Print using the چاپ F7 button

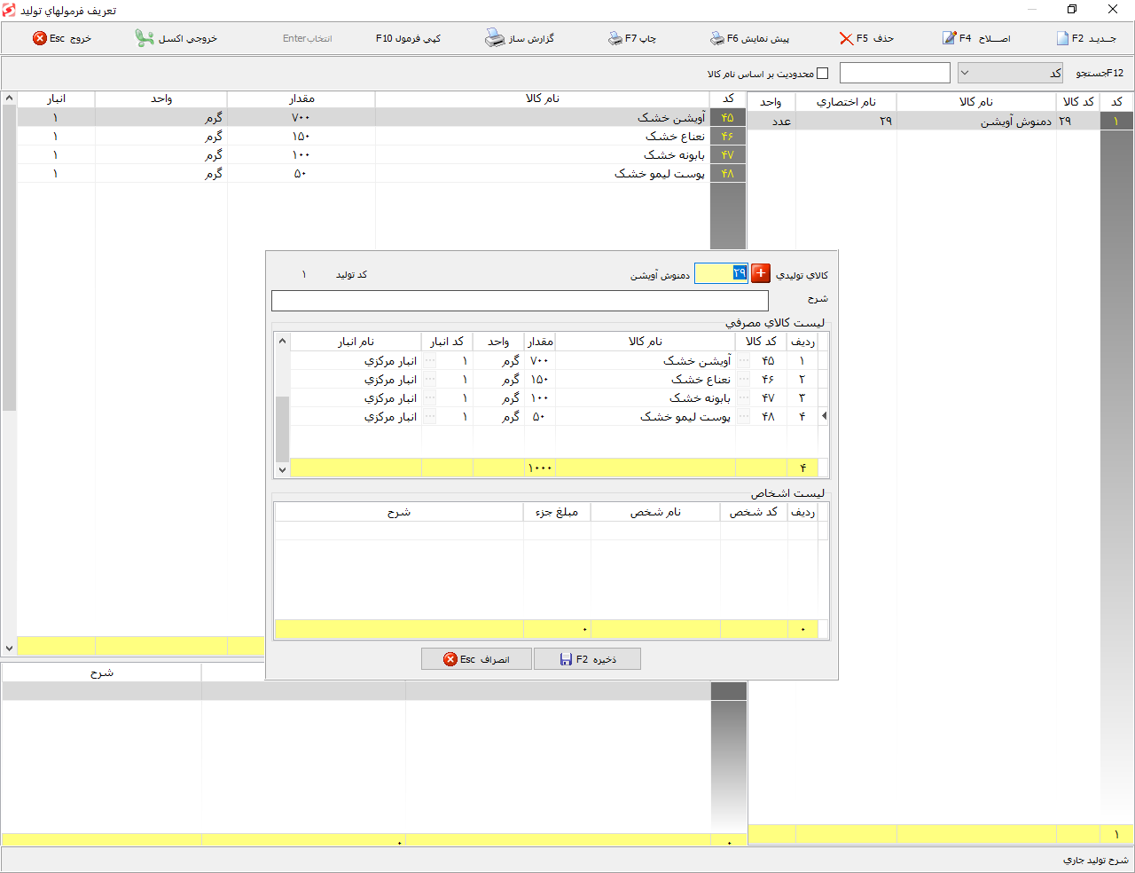632,38
